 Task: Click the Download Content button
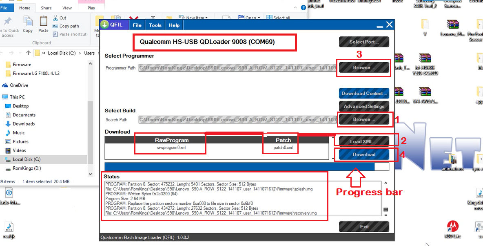(x=364, y=94)
